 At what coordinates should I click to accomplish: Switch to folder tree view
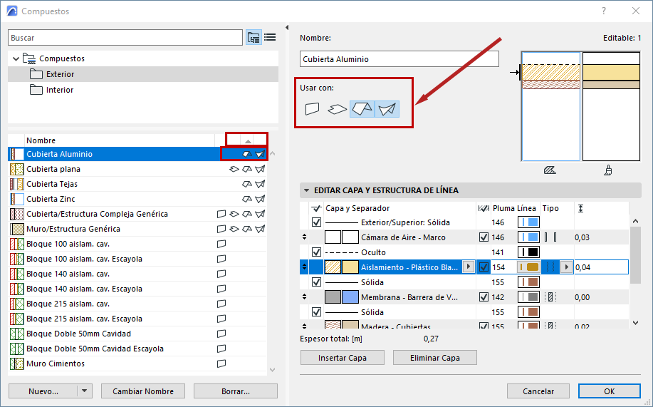click(x=254, y=38)
